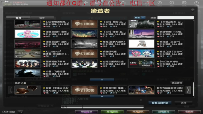Open the 标签 + tag filter dropdown
Image resolution: width=203 pixels, height=114 pixels.
[140, 17]
